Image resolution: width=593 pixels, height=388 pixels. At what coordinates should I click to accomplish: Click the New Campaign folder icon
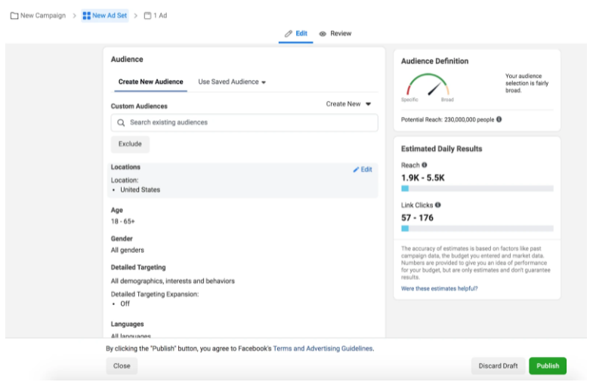point(14,16)
